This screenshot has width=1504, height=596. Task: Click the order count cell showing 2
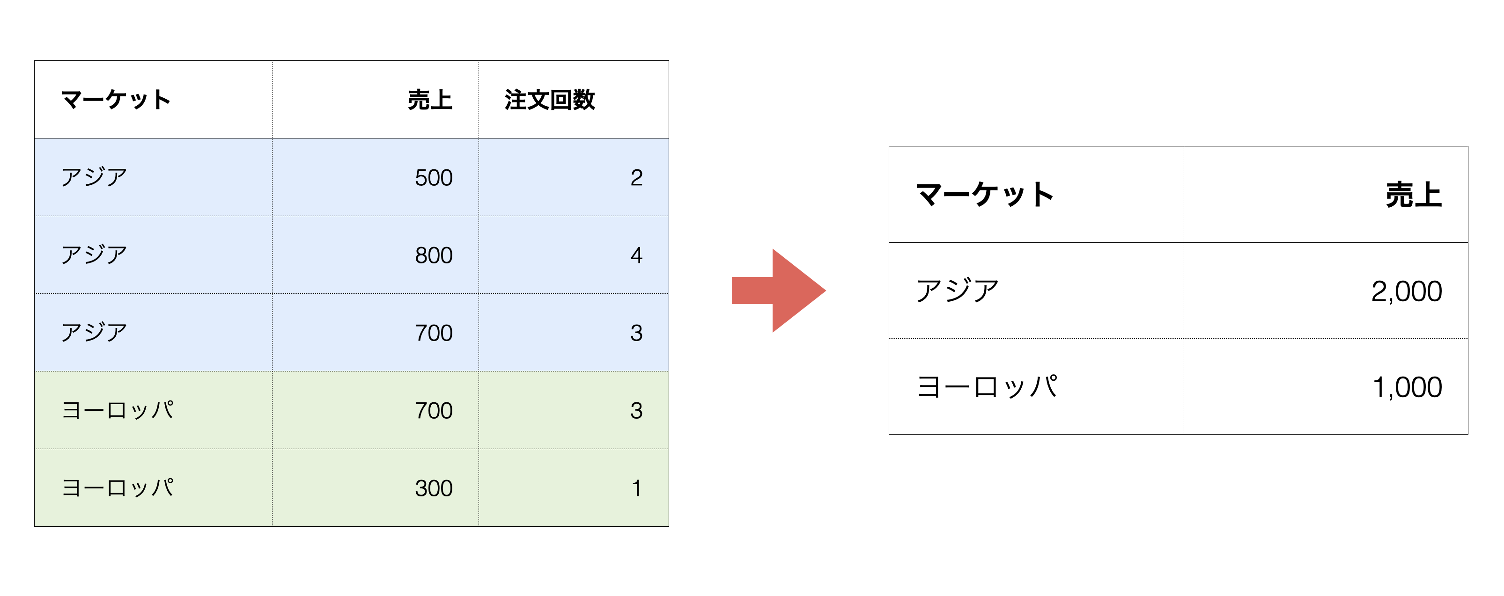click(636, 177)
